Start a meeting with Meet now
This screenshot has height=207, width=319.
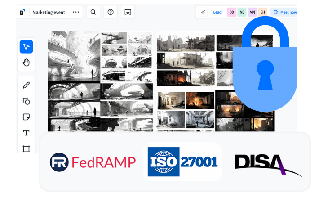click(284, 12)
